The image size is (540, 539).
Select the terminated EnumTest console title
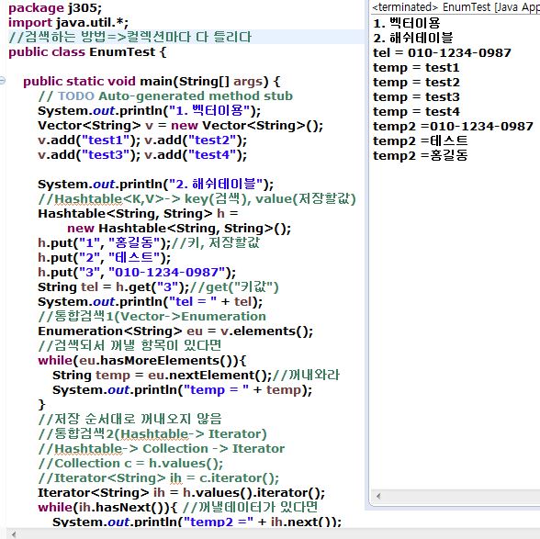click(x=456, y=7)
